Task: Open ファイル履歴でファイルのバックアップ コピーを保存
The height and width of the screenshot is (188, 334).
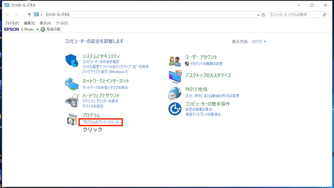Action: tap(116, 67)
